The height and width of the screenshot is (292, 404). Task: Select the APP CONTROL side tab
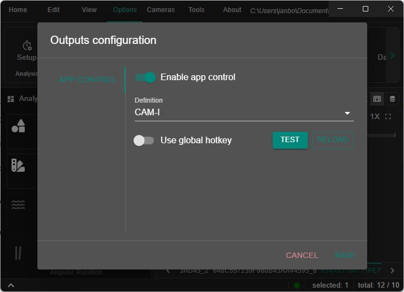coord(87,80)
